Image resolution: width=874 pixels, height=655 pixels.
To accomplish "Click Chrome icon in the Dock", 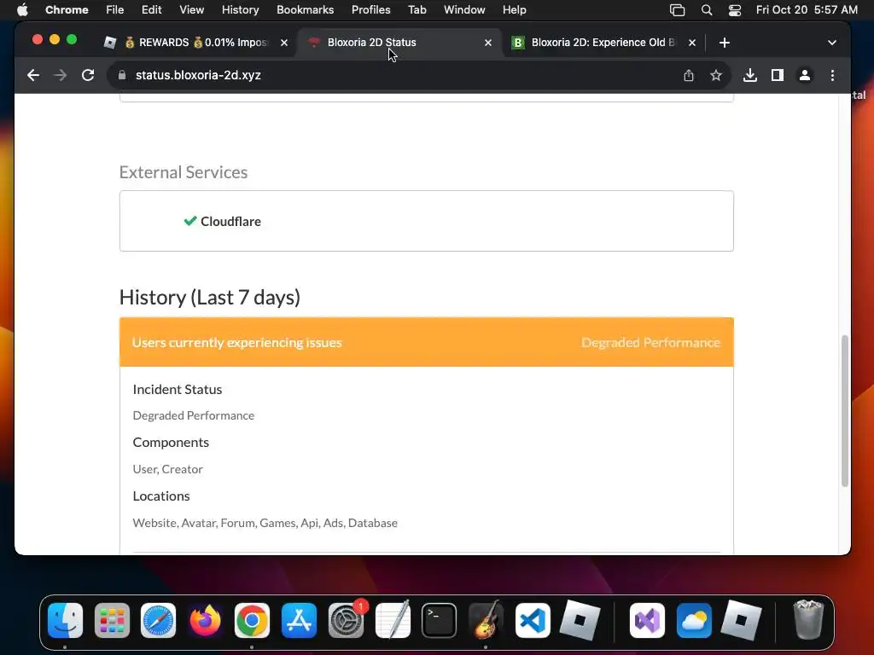I will pyautogui.click(x=252, y=620).
